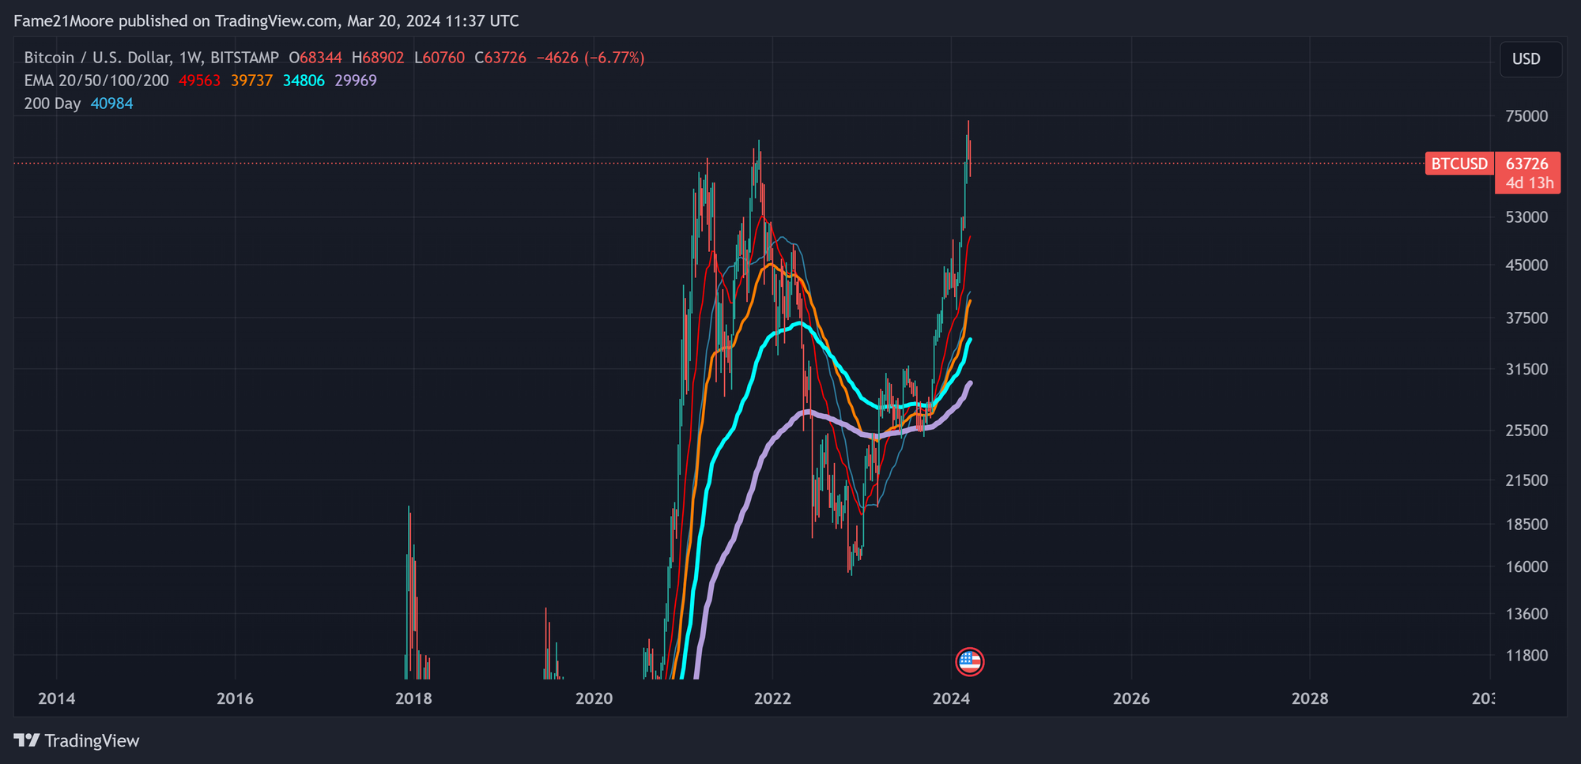Click the 2026 time axis label

pos(1131,698)
